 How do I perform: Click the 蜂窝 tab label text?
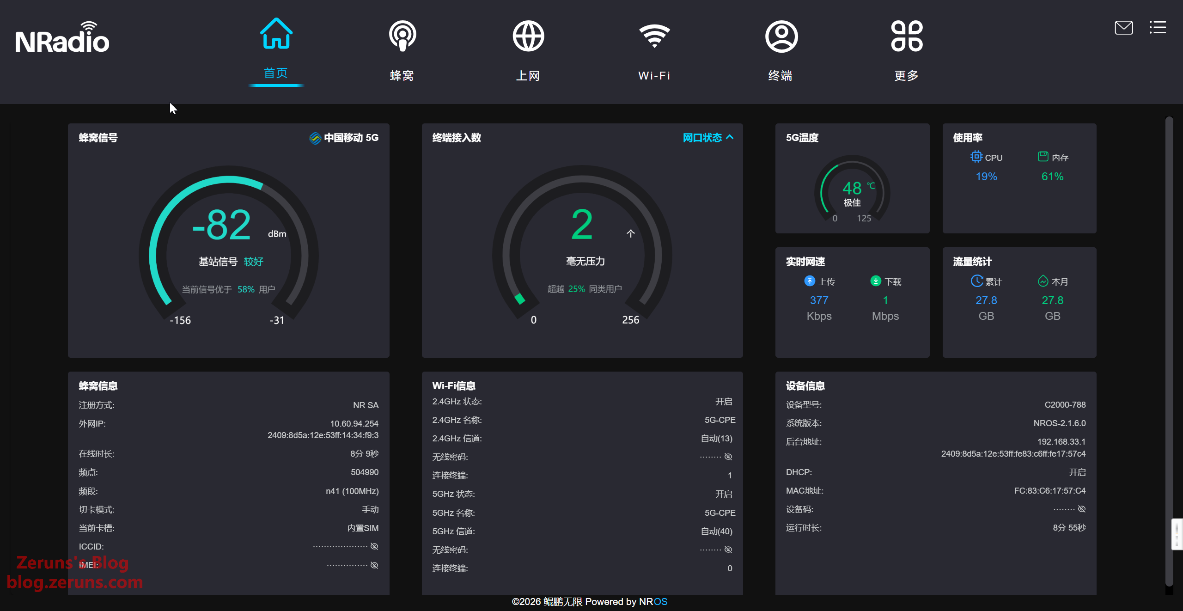(402, 75)
